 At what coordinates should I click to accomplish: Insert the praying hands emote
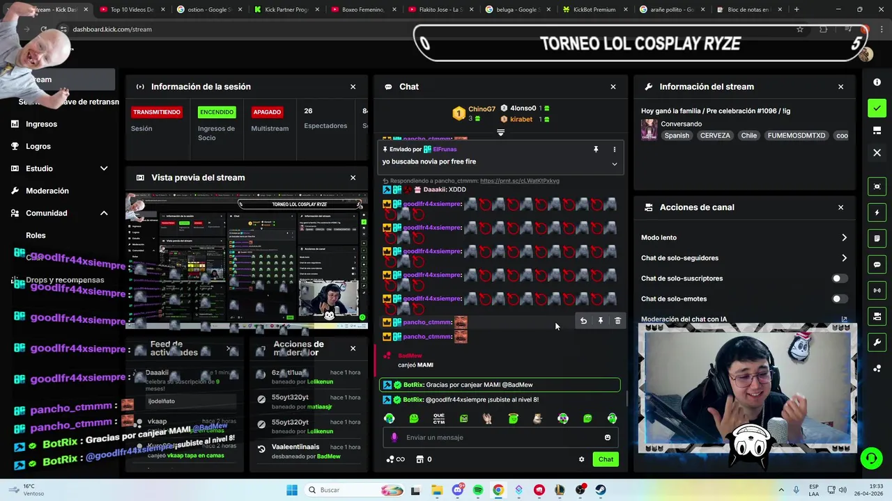click(x=488, y=418)
